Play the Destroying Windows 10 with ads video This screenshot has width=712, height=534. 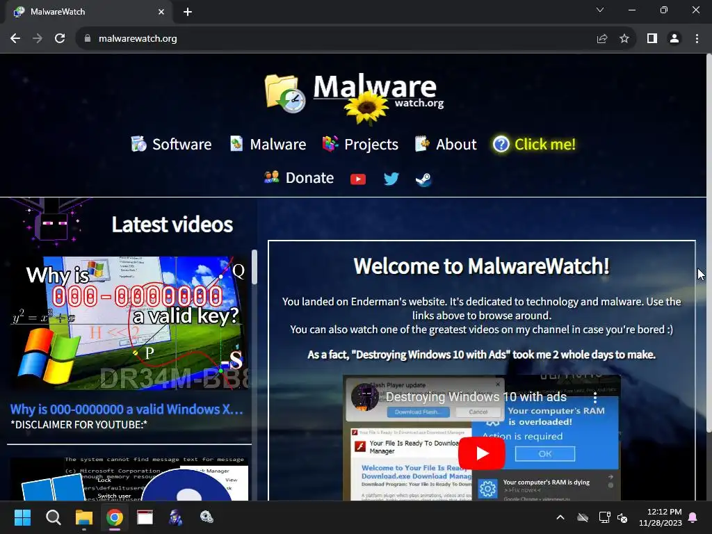(481, 453)
